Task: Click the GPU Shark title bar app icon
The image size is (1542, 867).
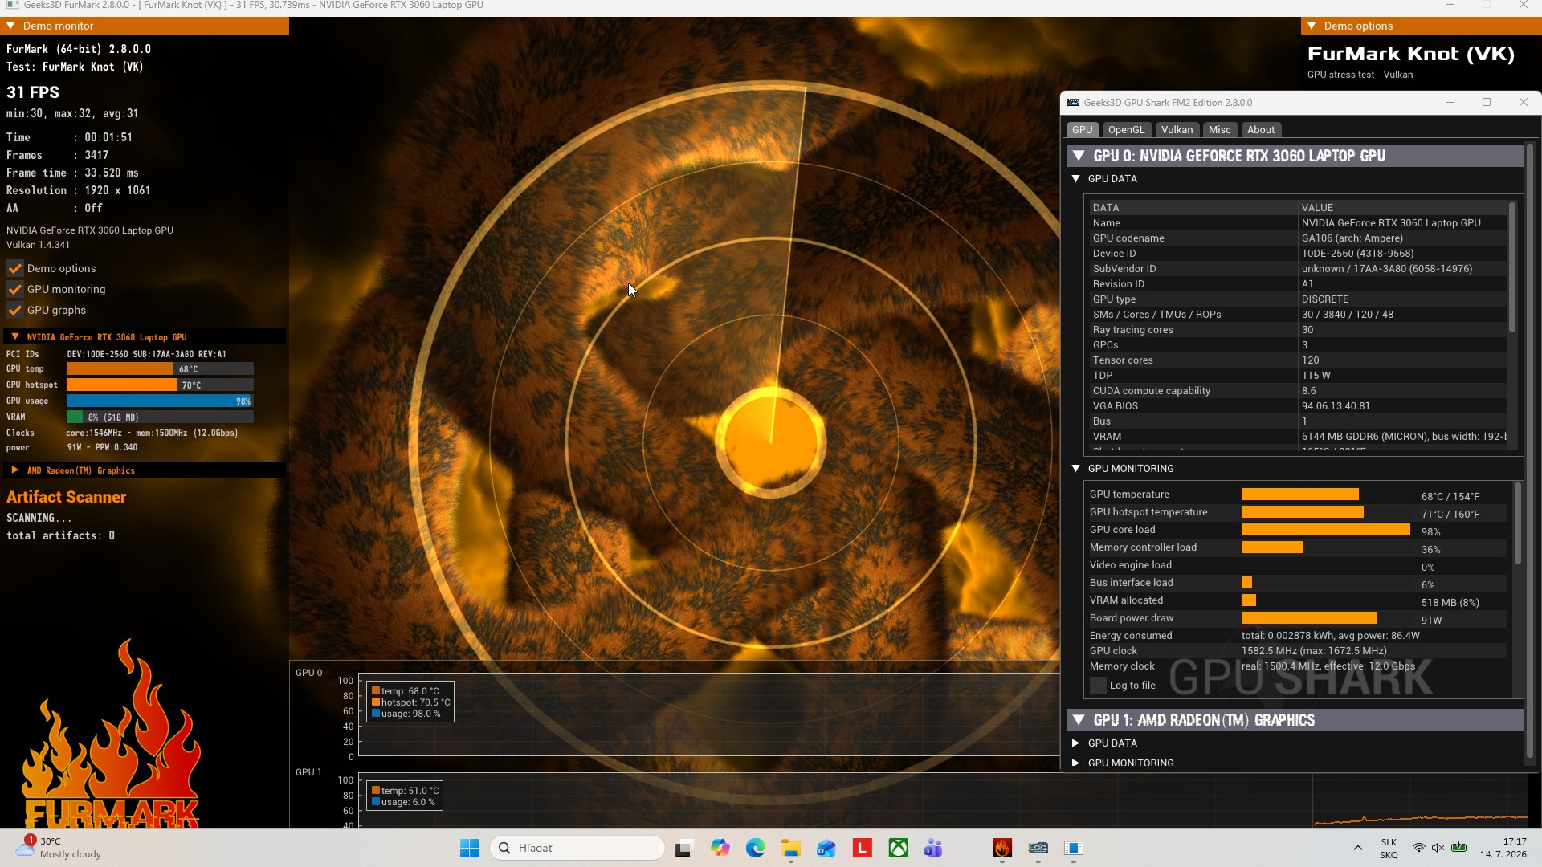Action: coord(1073,103)
